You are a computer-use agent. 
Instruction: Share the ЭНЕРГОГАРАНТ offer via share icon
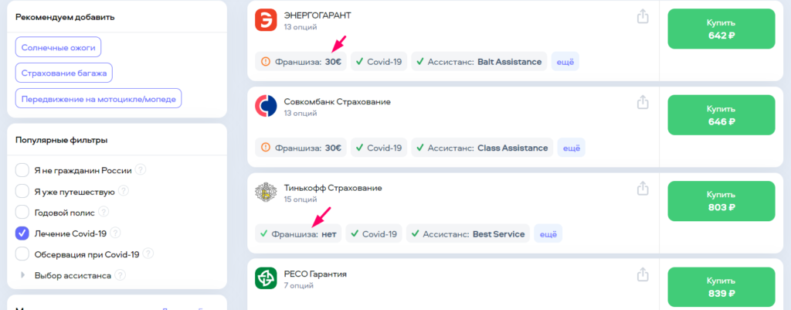642,16
